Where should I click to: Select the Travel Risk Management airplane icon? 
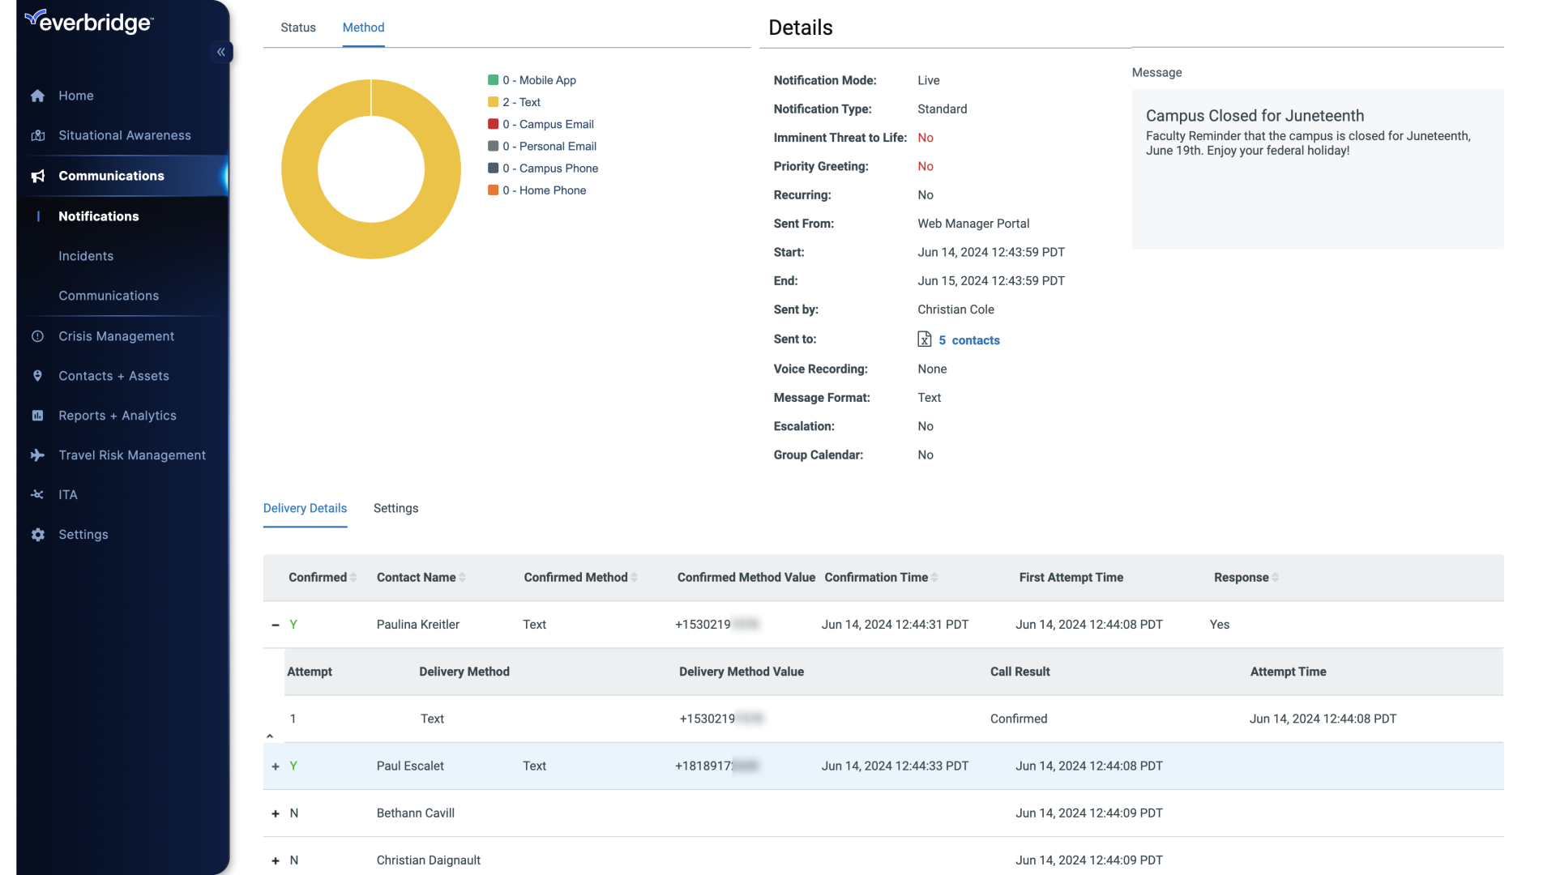coord(38,455)
